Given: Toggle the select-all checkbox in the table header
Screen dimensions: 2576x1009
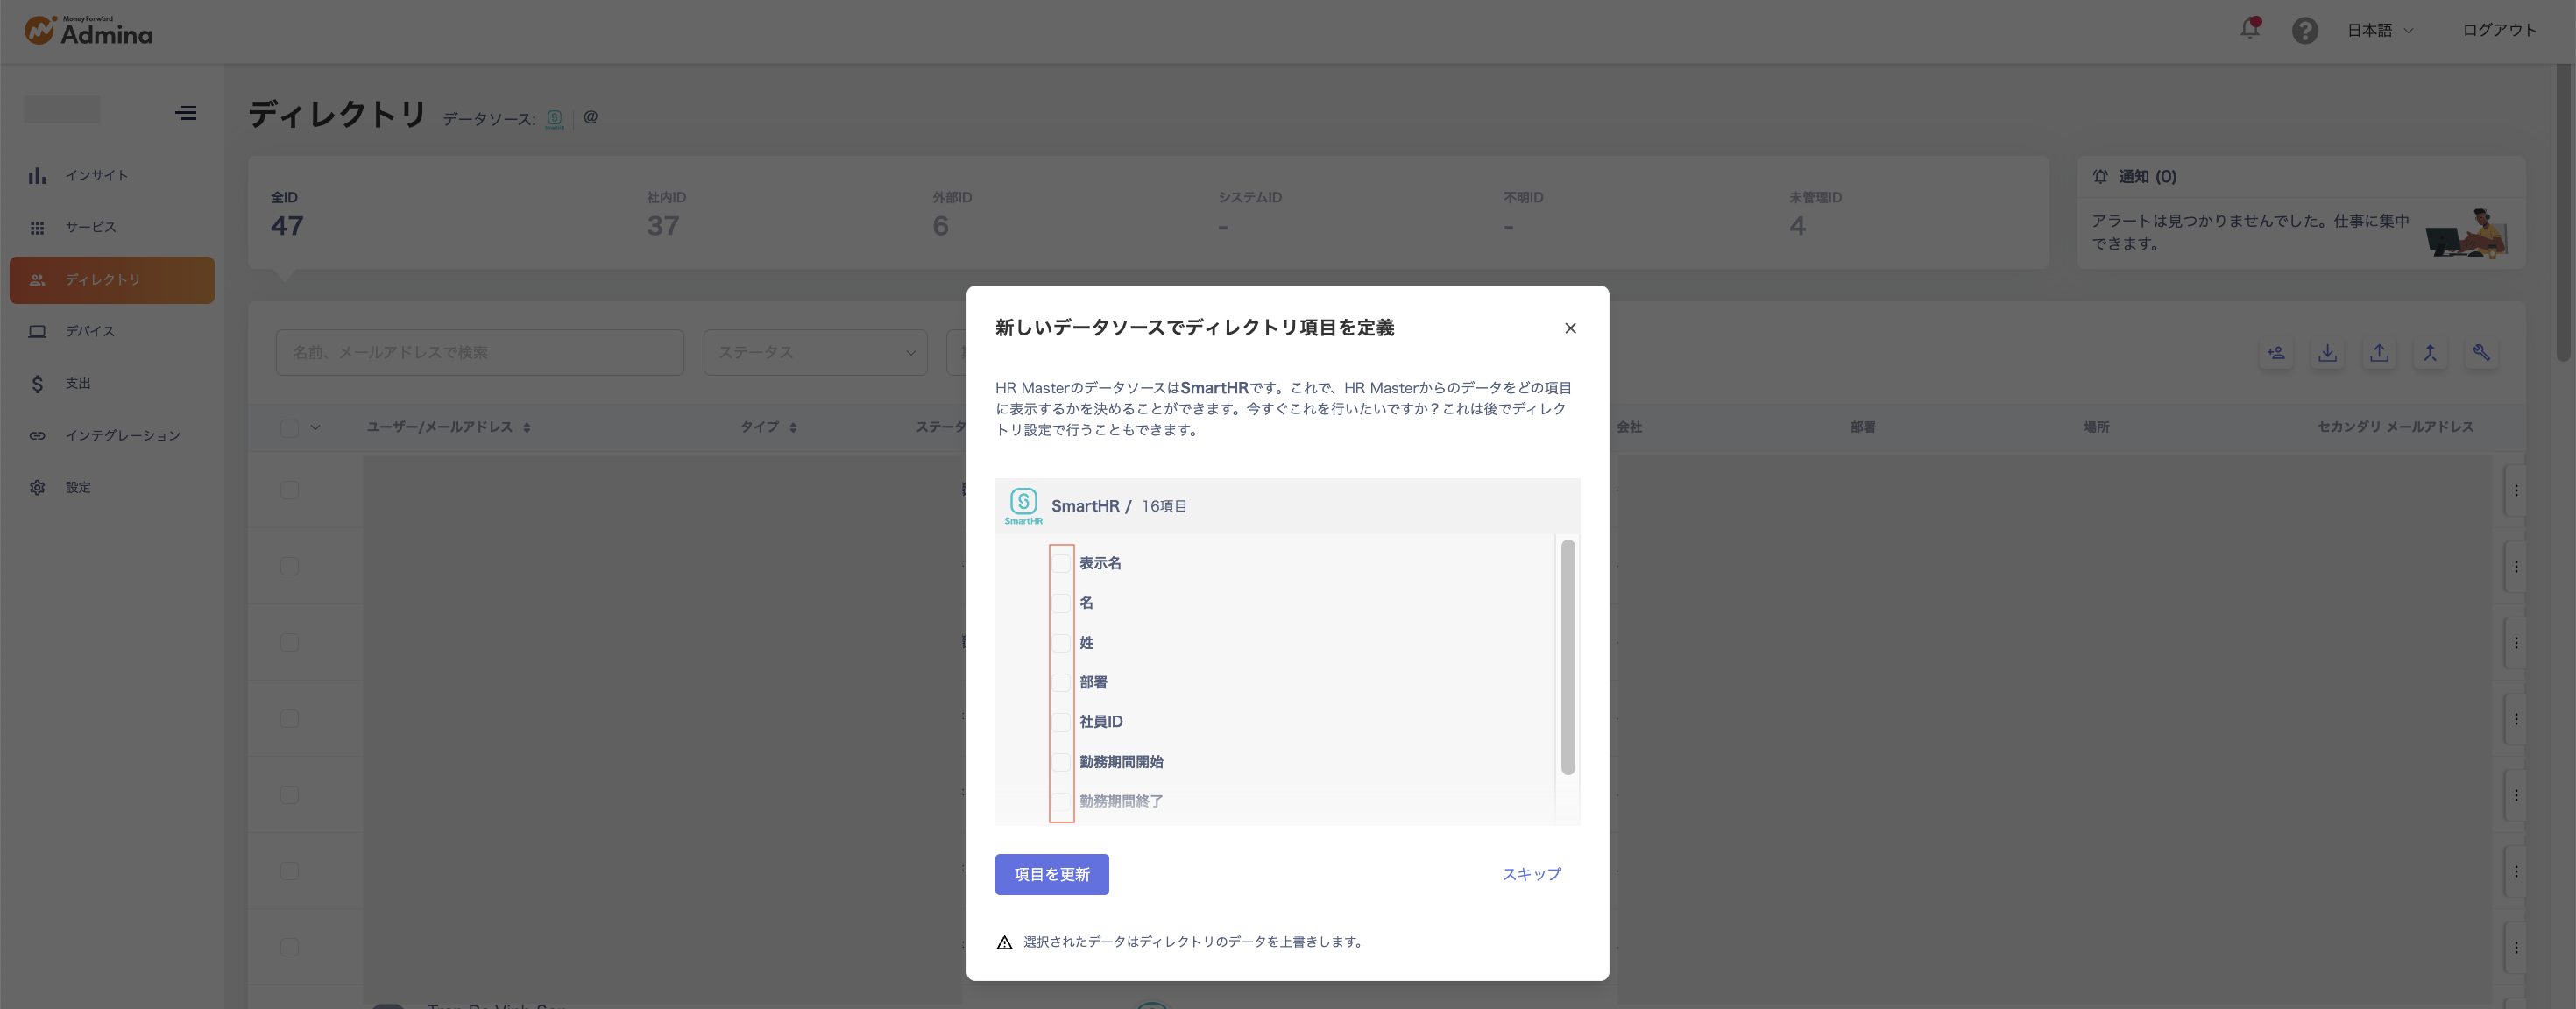Looking at the screenshot, I should (289, 427).
